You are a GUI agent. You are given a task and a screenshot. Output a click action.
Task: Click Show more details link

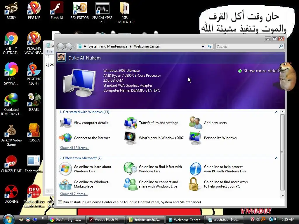point(259,71)
